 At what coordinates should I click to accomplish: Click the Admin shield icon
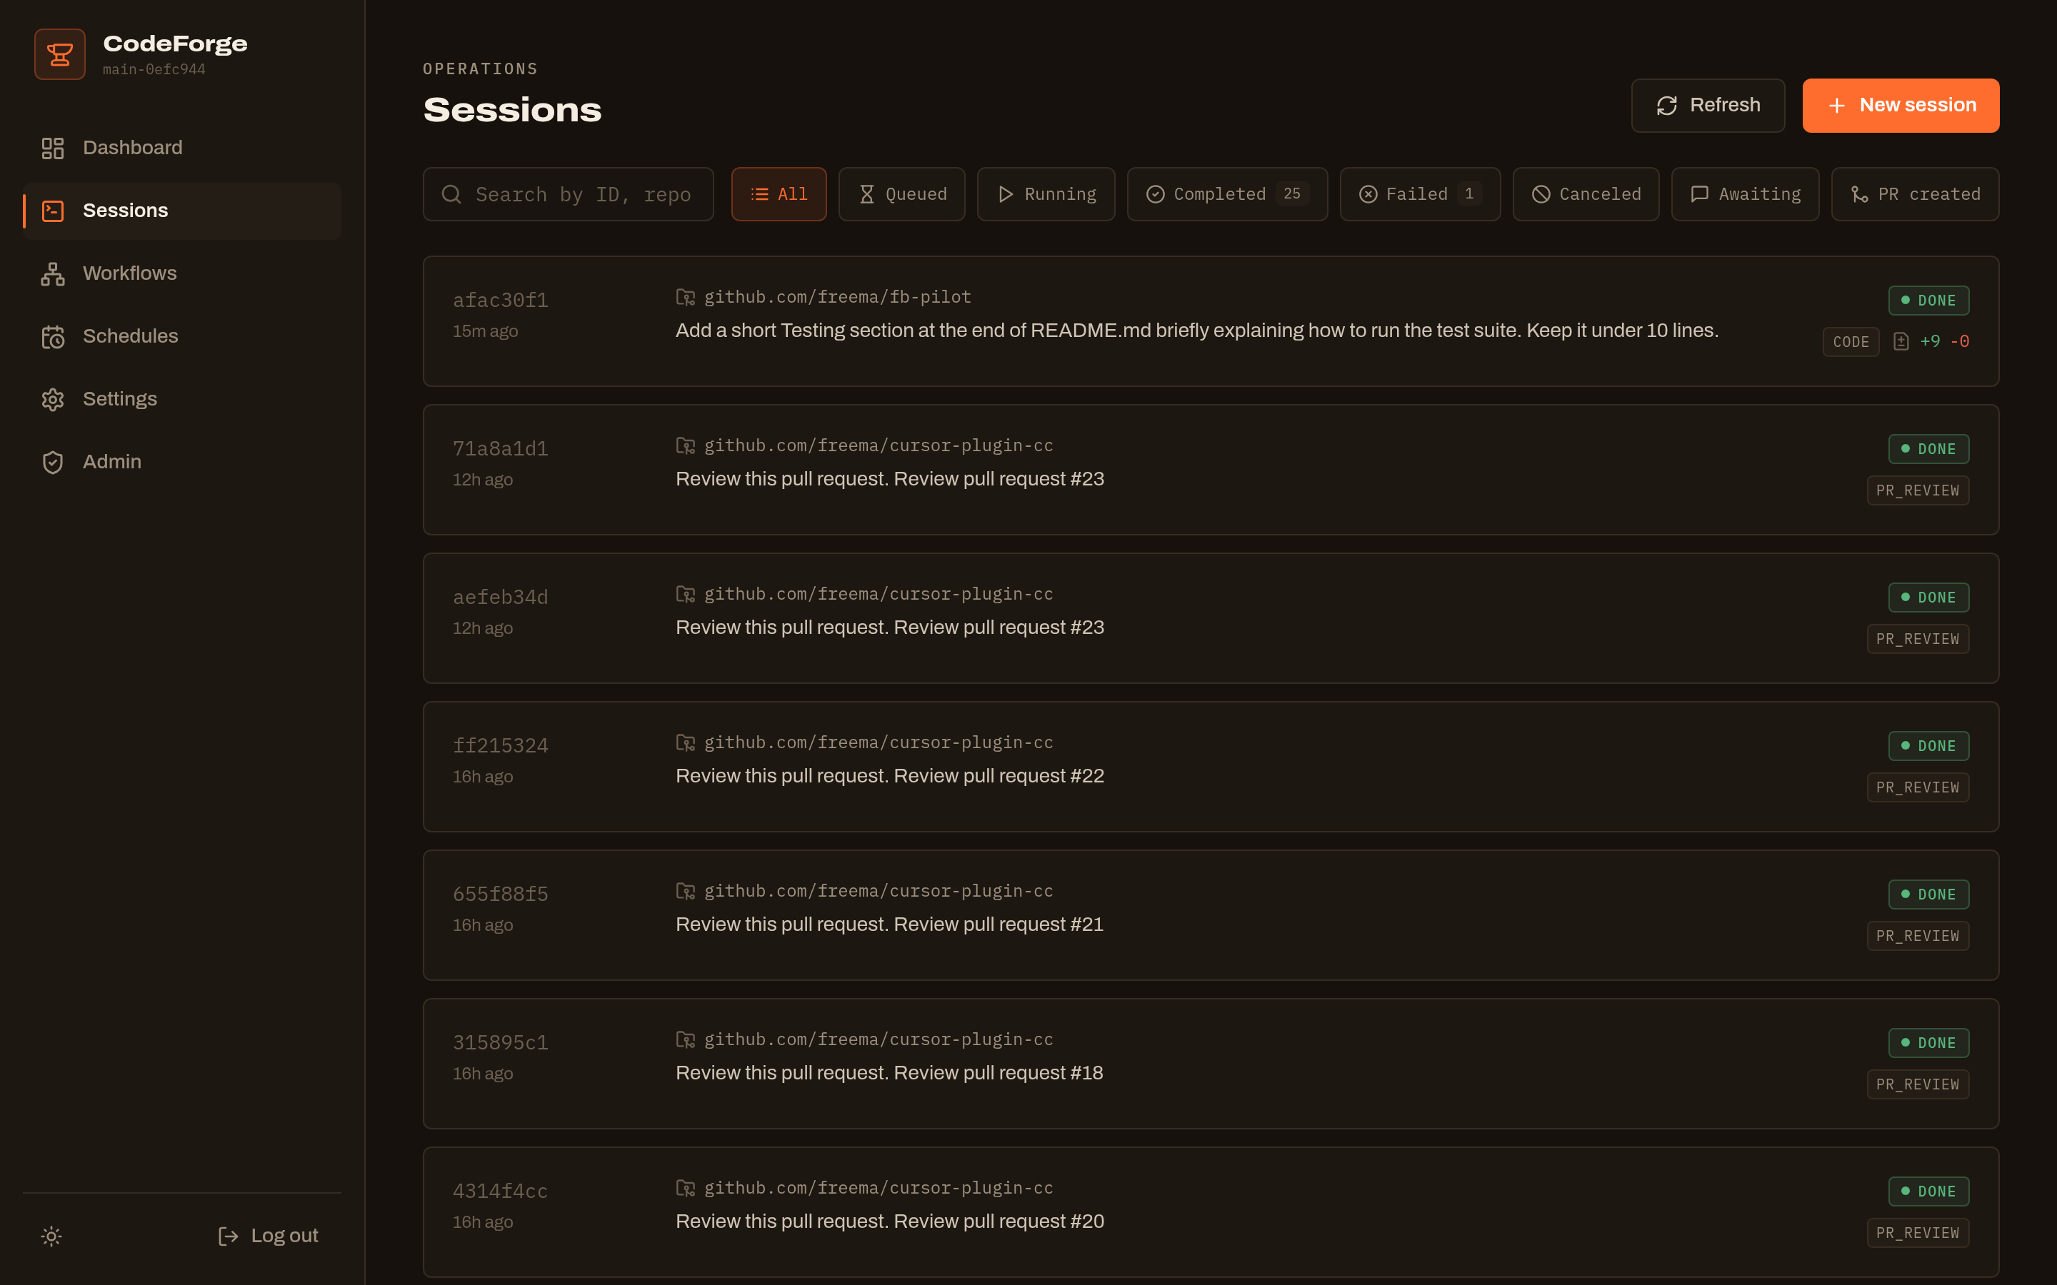(x=53, y=463)
